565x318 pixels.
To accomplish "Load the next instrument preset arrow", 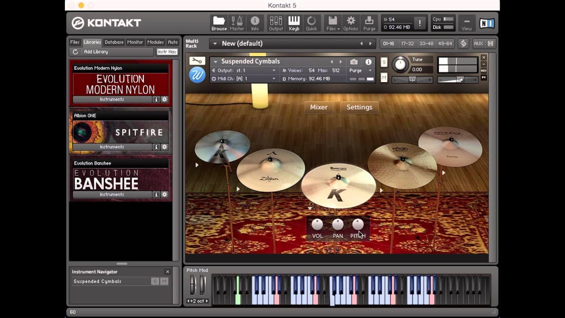I will [x=340, y=62].
